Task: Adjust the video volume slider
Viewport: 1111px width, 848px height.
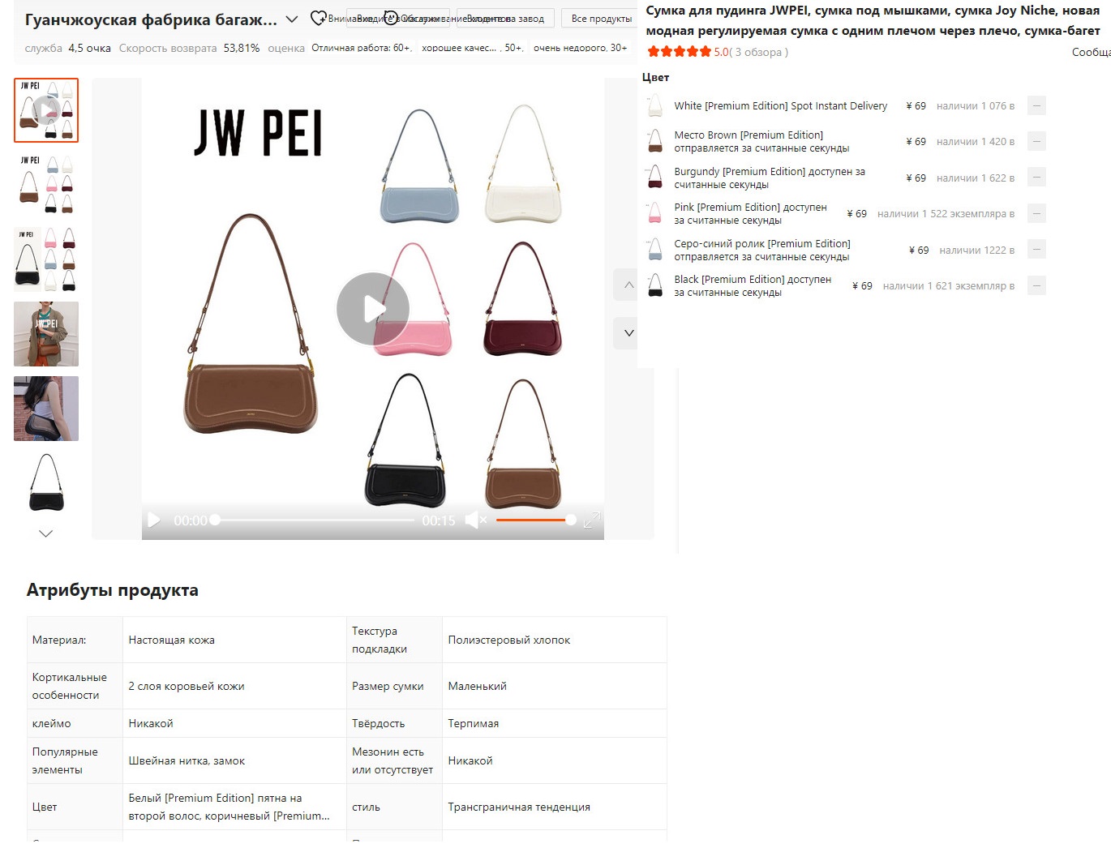Action: tap(535, 520)
